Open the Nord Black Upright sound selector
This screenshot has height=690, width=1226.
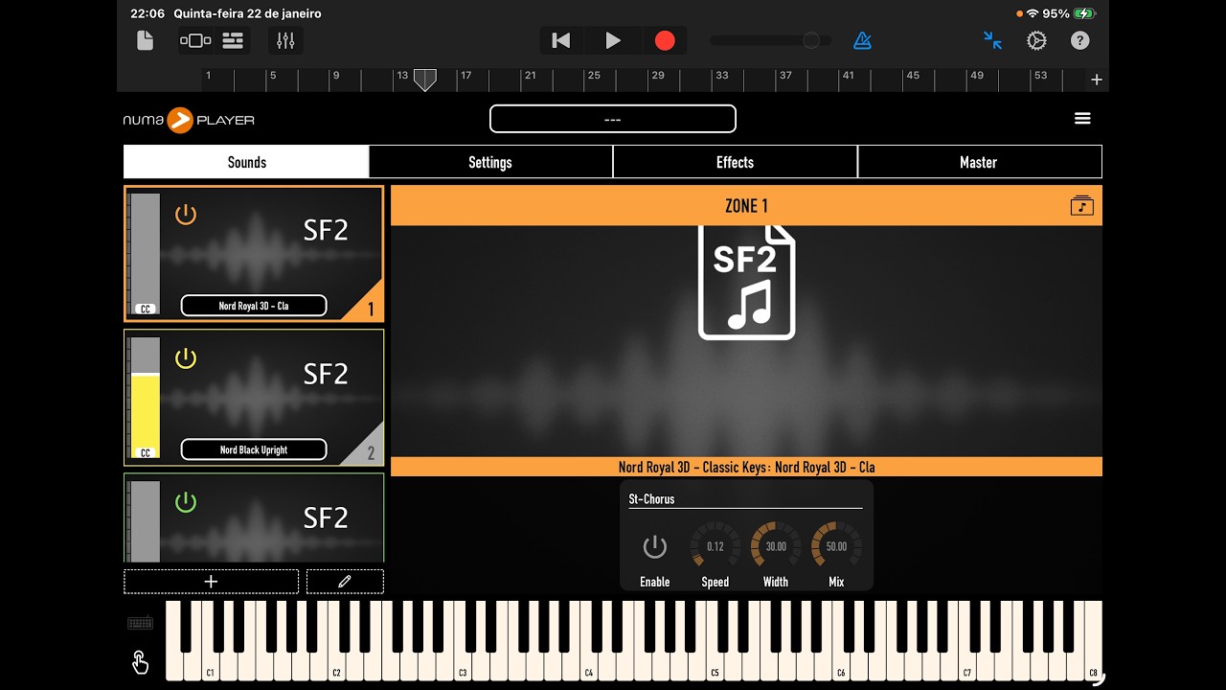click(254, 449)
